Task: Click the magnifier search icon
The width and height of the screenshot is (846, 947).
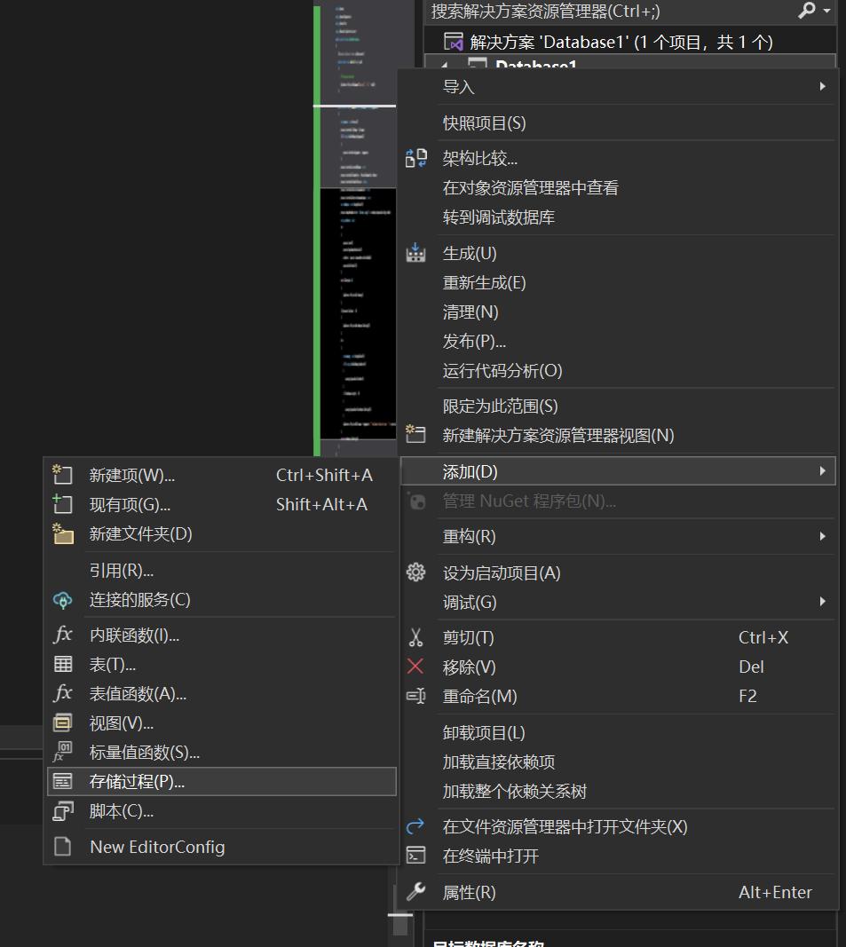Action: pyautogui.click(x=806, y=12)
